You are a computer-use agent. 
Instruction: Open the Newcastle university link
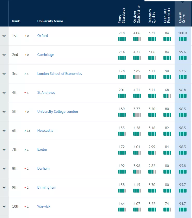[x=45, y=130]
